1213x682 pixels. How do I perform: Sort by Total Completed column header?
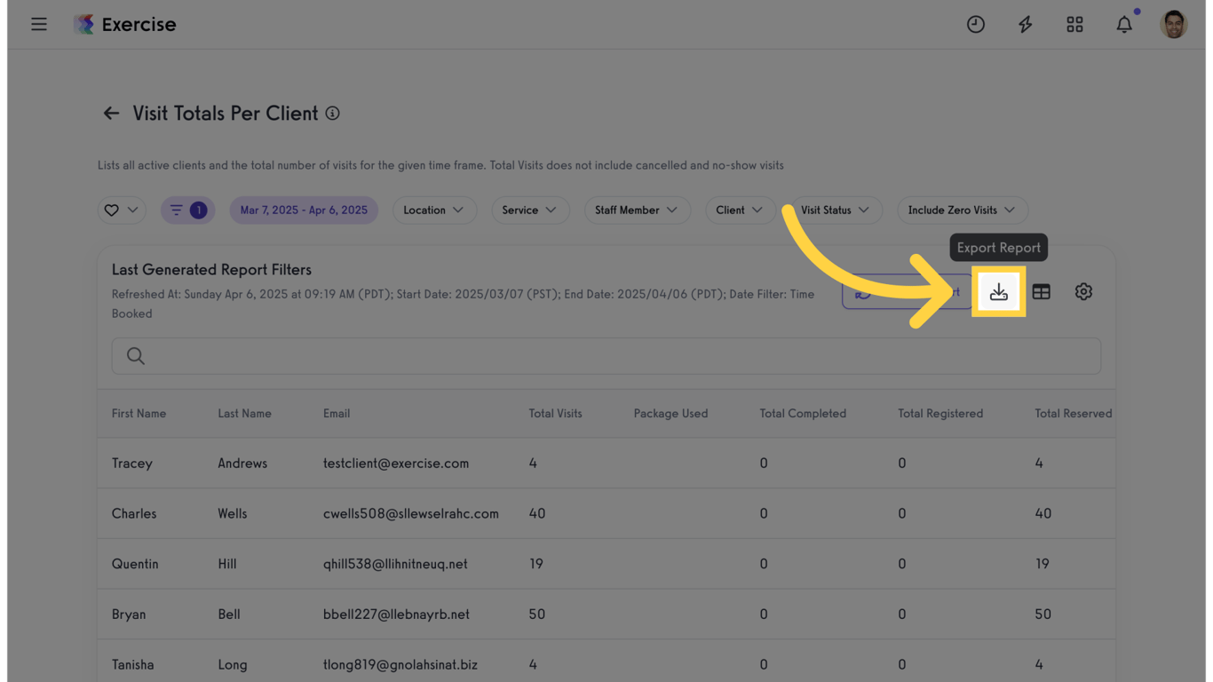803,414
